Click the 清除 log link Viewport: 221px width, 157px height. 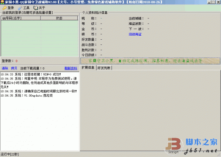point(5,68)
